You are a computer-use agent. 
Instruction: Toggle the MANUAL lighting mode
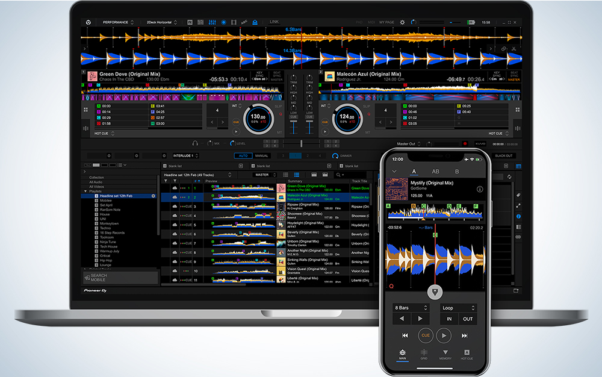(x=261, y=156)
